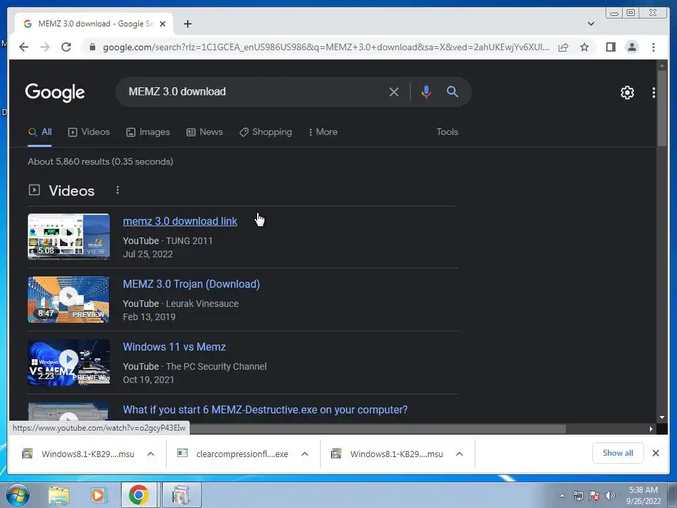
Task: Submit search with the magnifier icon
Action: (x=452, y=91)
